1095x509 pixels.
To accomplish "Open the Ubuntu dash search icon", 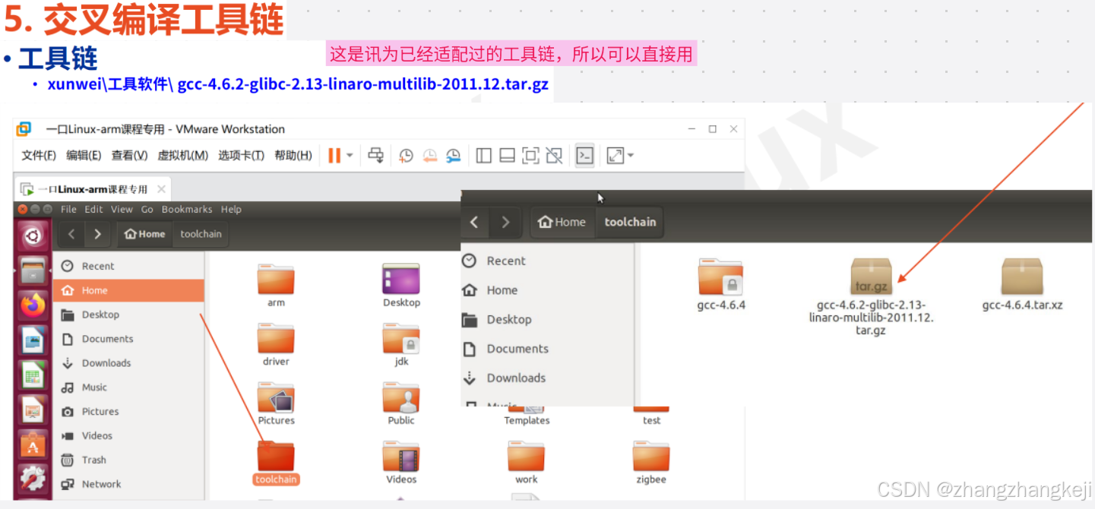I will (x=33, y=236).
